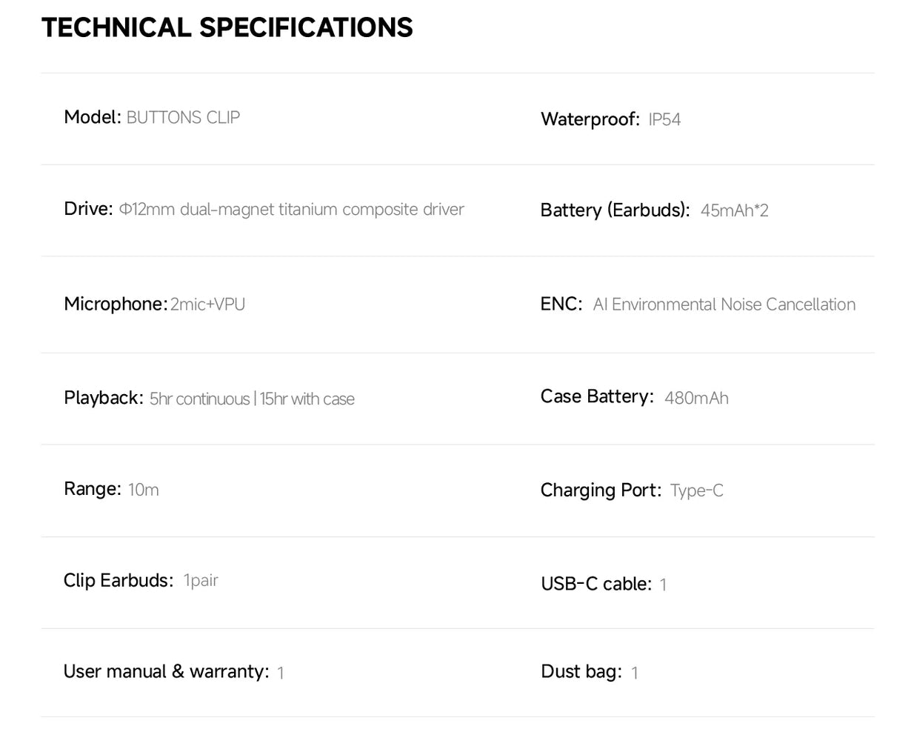The height and width of the screenshot is (732, 914).
Task: Click the 2mic+VPU microphone value
Action: [x=207, y=305]
